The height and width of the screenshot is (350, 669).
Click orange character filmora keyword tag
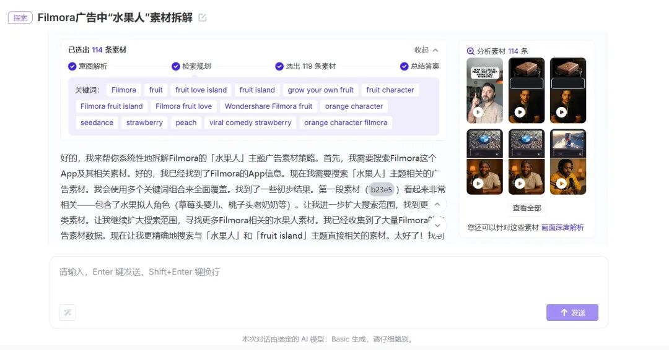(346, 122)
